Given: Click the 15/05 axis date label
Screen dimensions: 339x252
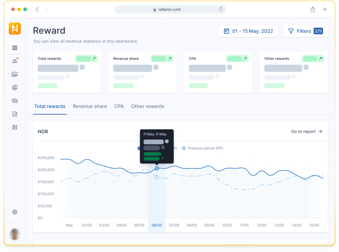Looking at the screenshot, I should coord(314,225).
